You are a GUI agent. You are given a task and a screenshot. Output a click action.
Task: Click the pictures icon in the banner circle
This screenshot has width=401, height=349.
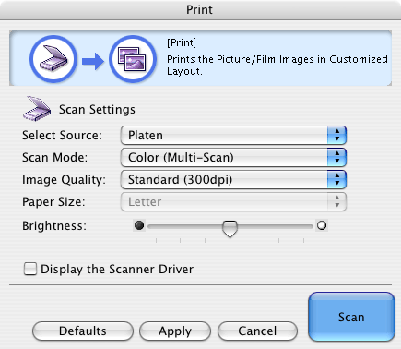pos(133,59)
